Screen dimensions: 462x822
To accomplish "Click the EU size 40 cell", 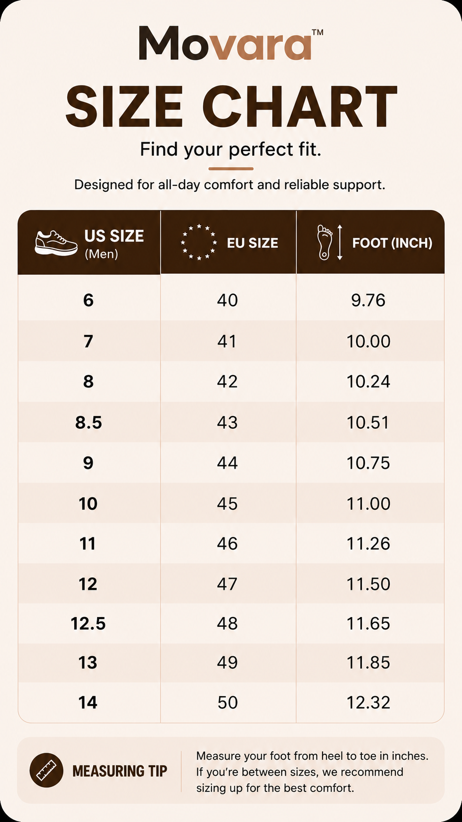I will [x=227, y=300].
